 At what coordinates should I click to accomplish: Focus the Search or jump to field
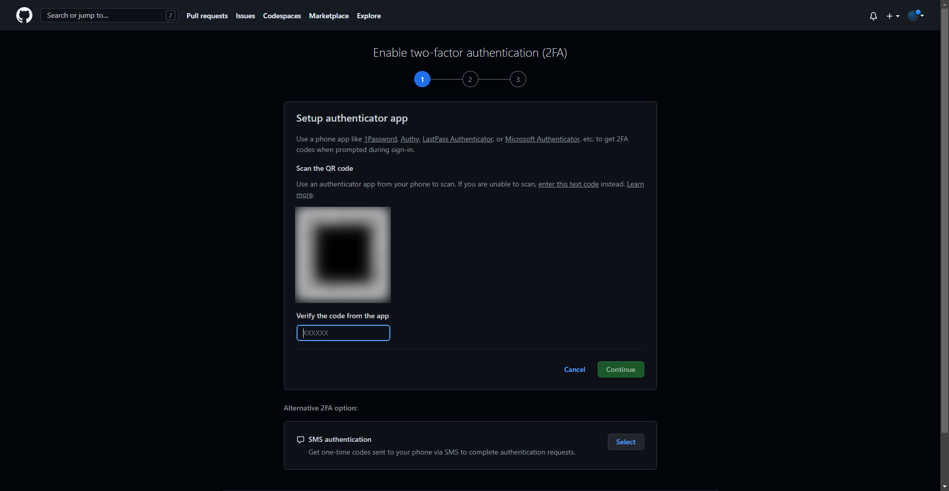pos(109,15)
